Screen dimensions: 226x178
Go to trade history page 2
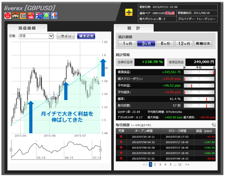(155, 165)
